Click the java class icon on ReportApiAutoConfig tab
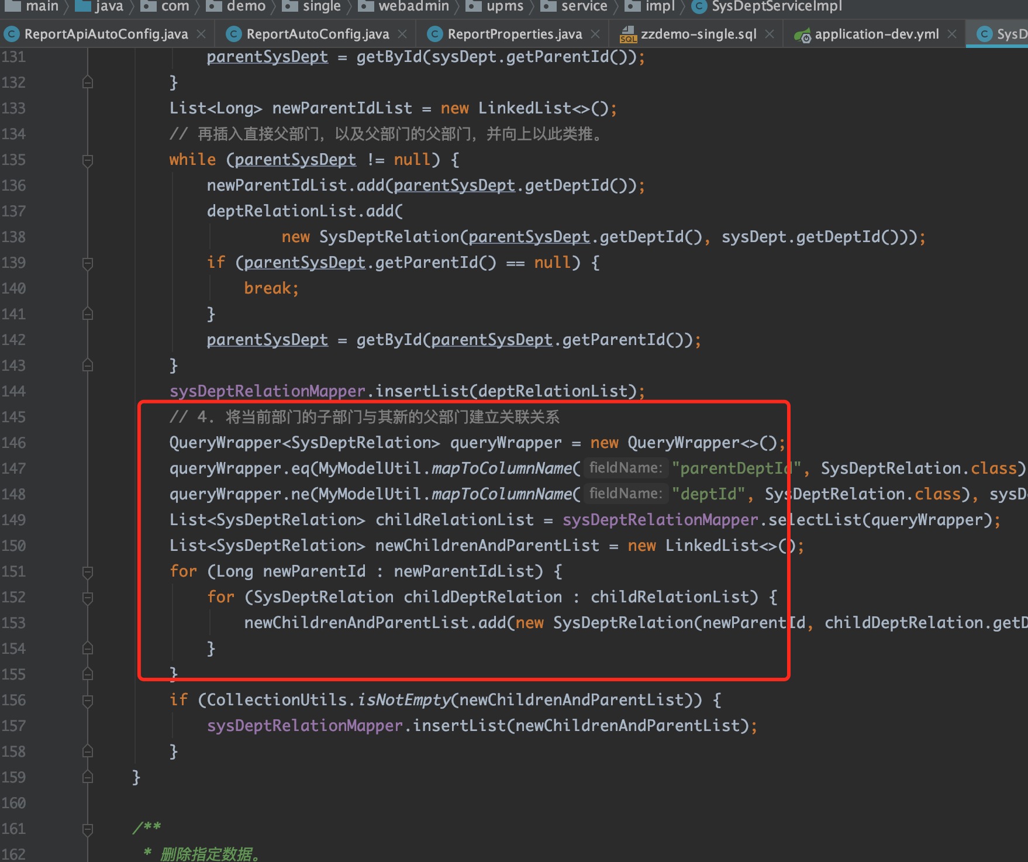The width and height of the screenshot is (1028, 862). pos(12,34)
